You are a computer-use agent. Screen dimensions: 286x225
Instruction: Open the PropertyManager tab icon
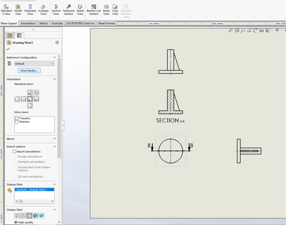tap(19, 35)
